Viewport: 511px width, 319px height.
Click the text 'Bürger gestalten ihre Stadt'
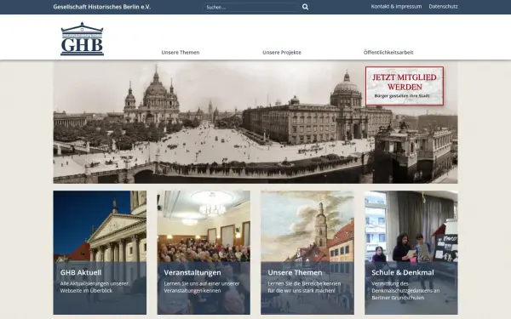click(402, 96)
